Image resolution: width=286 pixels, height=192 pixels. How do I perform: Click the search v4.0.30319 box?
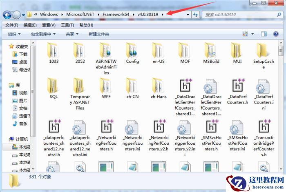click(x=243, y=15)
